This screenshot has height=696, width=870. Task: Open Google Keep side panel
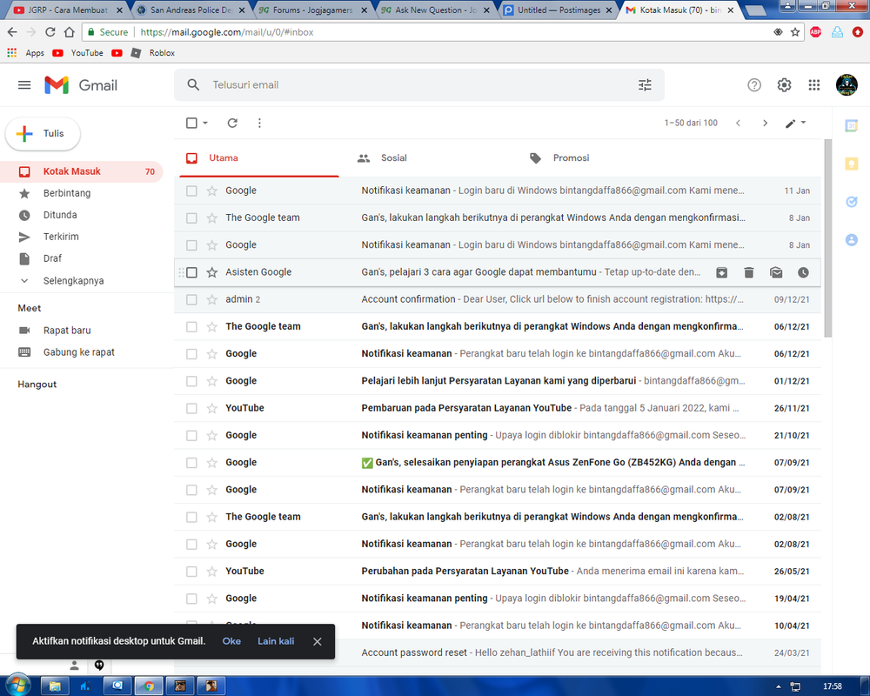point(851,164)
